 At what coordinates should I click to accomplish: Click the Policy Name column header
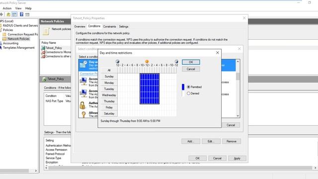(49, 43)
